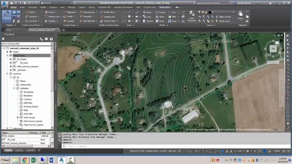The width and height of the screenshot is (292, 164).
Task: Collapse the Surfaces tree node
Action: [x=7, y=74]
